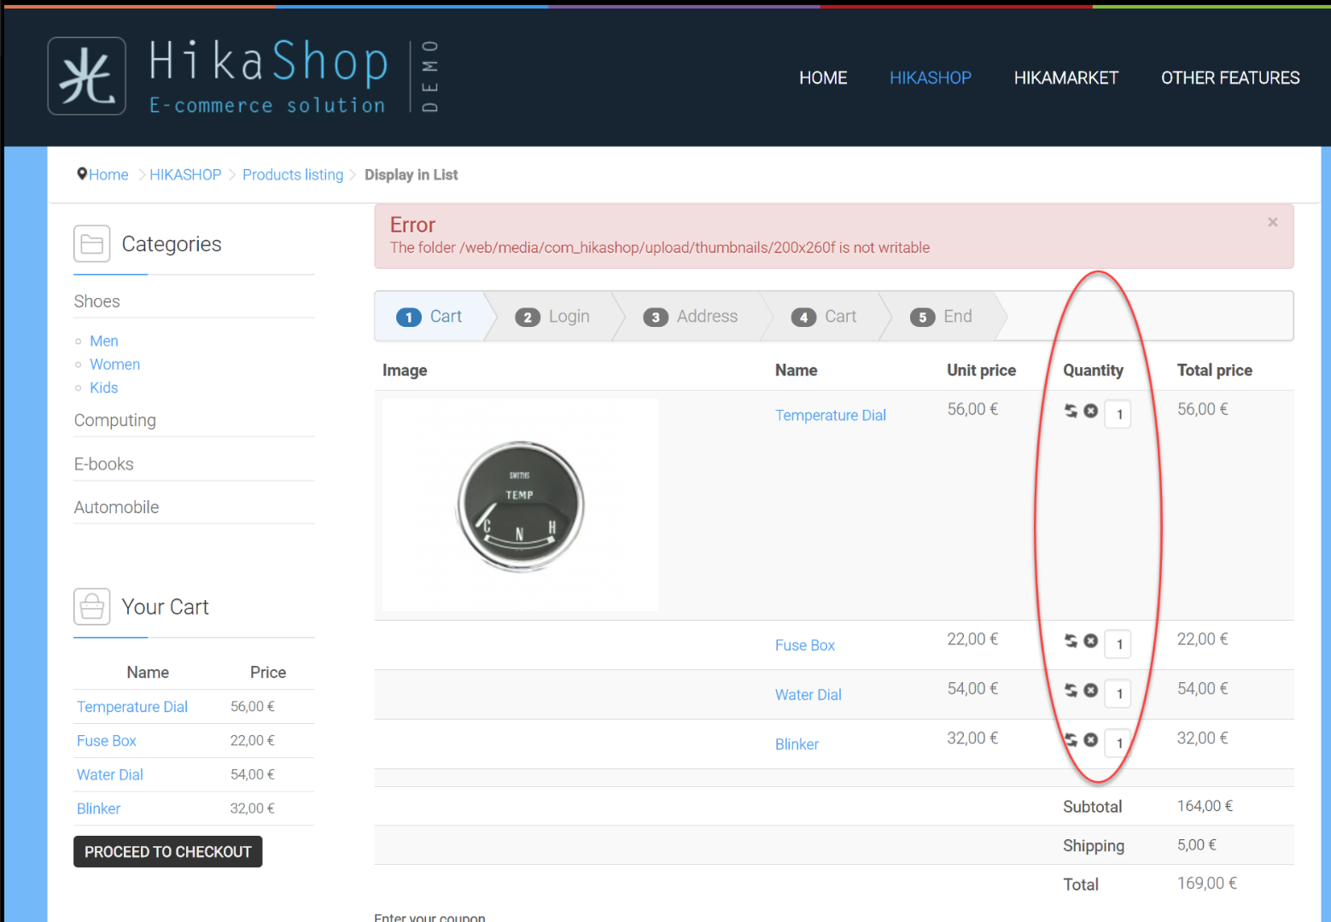The width and height of the screenshot is (1331, 922).
Task: Delete Fuse Box from the cart table
Action: pyautogui.click(x=1090, y=640)
